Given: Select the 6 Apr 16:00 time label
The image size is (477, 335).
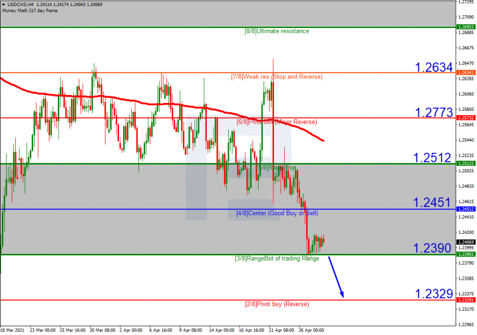Looking at the screenshot, I should (x=160, y=330).
